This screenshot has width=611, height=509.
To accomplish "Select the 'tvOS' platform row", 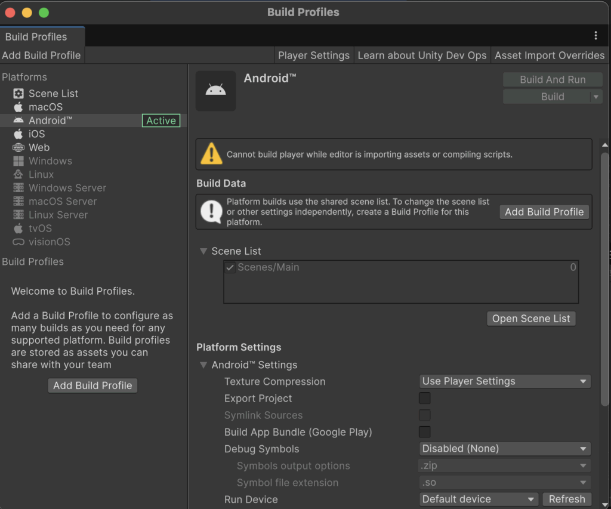I will coord(94,229).
